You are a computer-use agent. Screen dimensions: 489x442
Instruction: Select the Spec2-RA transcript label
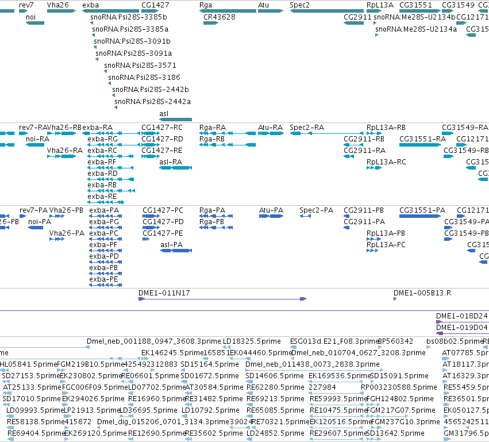point(307,128)
